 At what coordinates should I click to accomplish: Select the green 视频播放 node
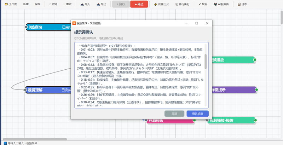pyautogui.click(x=233, y=60)
